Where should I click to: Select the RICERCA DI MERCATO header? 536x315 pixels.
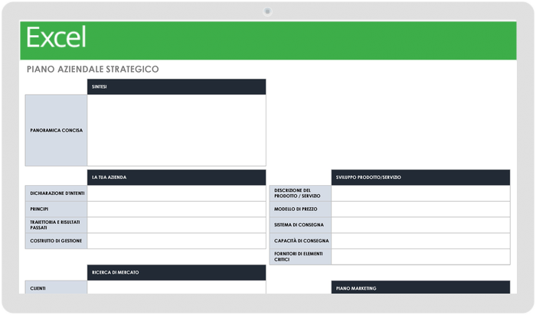176,273
